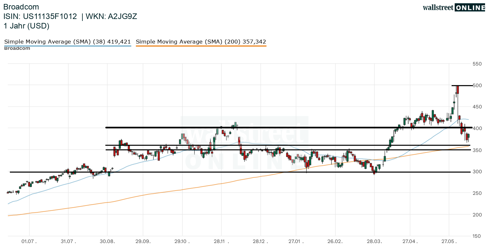Select the 29.10. date axis label
The height and width of the screenshot is (244, 489).
coord(182,241)
